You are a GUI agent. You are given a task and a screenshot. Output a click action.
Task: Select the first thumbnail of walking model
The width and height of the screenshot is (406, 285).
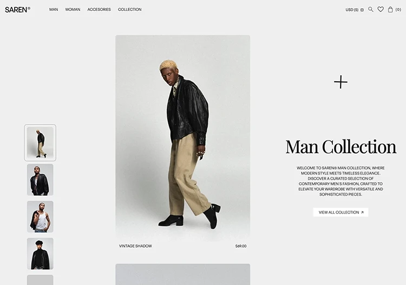click(x=40, y=143)
